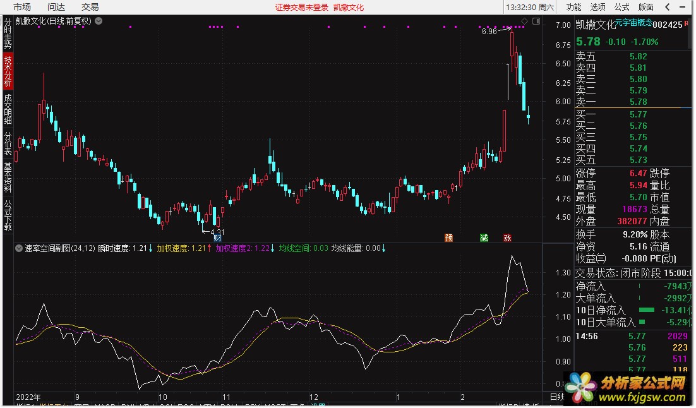Click the red 凯撒文化 title link
696x408 pixels.
coord(349,8)
